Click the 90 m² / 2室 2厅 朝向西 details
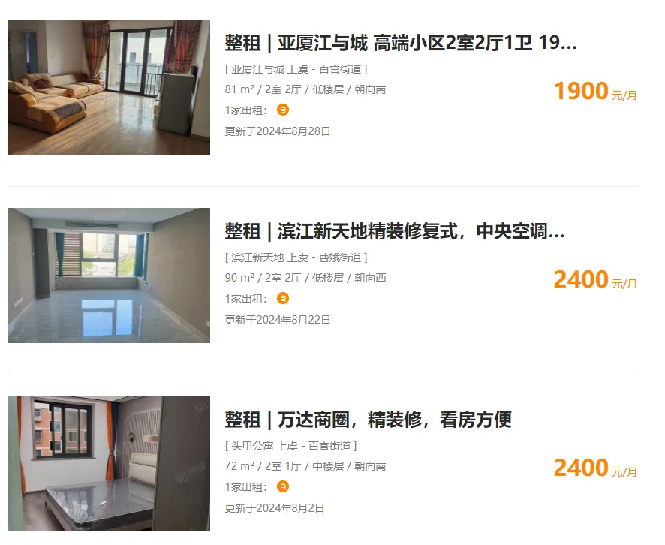Screen dimensions: 665x545 305,278
